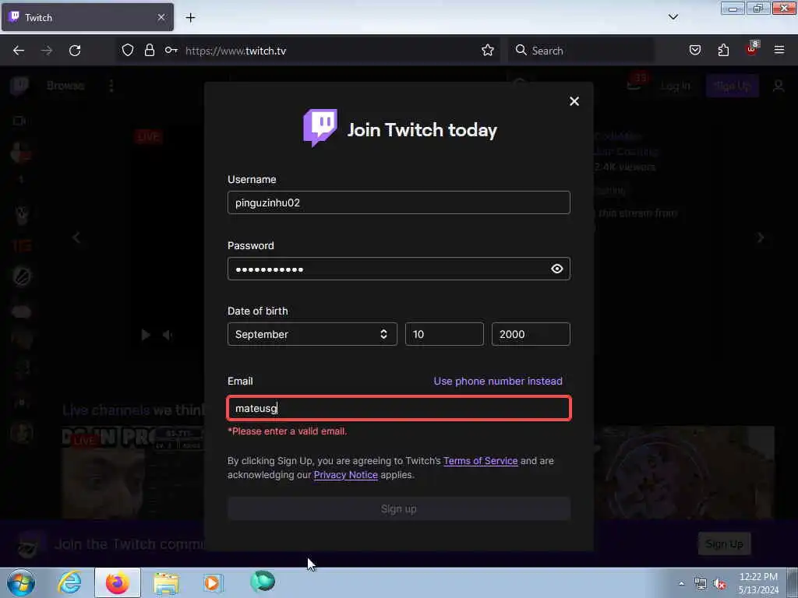Bookmark this page with the star icon
The width and height of the screenshot is (798, 598).
[488, 51]
